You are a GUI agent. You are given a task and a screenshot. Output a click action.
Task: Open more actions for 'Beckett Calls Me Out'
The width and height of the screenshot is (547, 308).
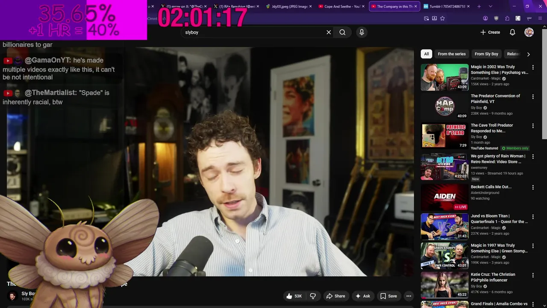(532, 187)
